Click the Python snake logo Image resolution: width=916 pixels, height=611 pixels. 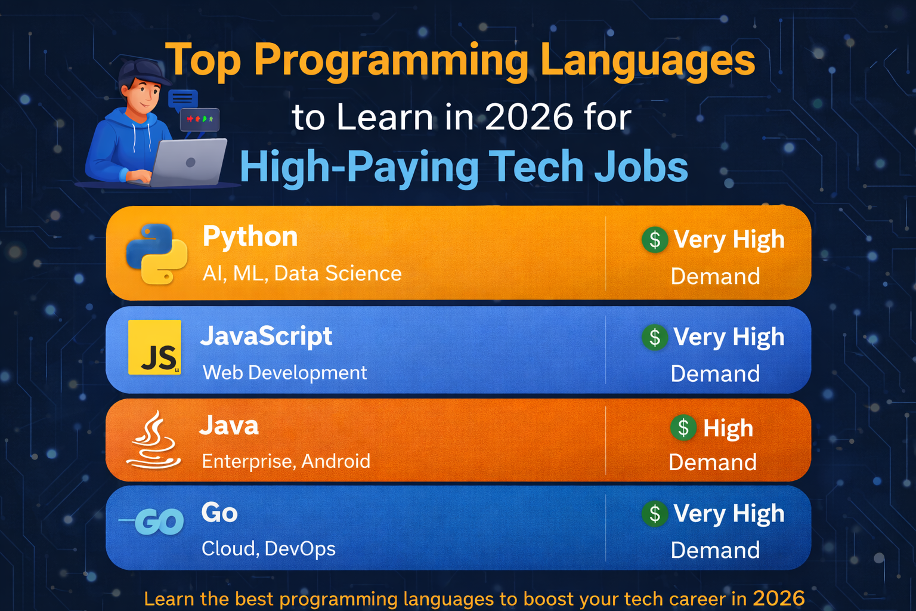[x=157, y=254]
